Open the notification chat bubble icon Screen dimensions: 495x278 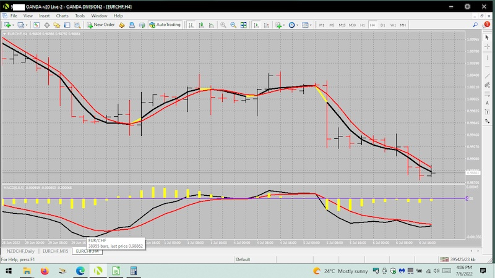pyautogui.click(x=486, y=25)
